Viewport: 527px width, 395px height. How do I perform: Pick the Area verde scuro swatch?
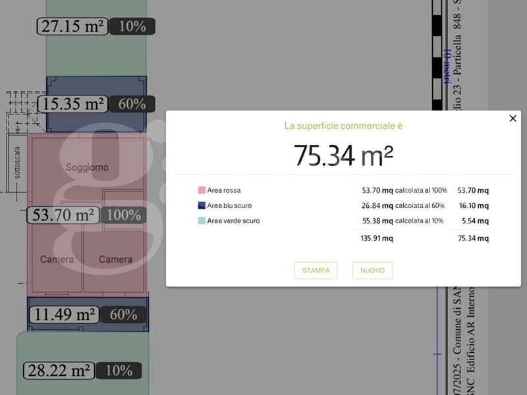(202, 221)
